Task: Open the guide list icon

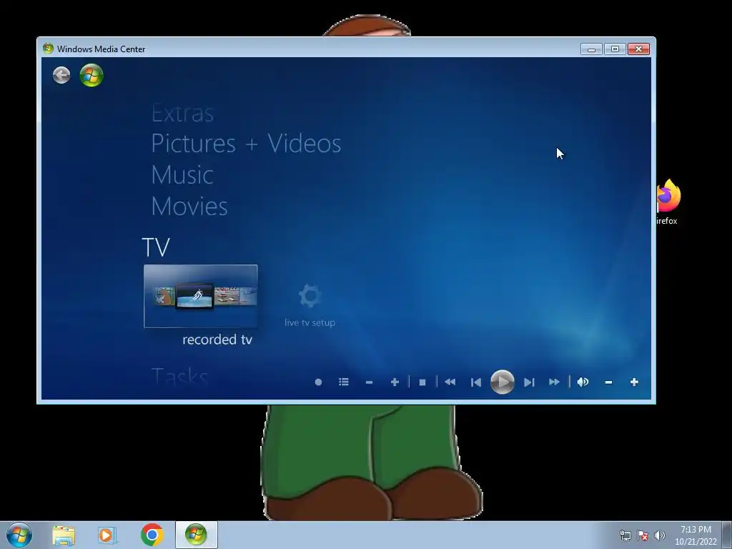Action: [x=344, y=382]
